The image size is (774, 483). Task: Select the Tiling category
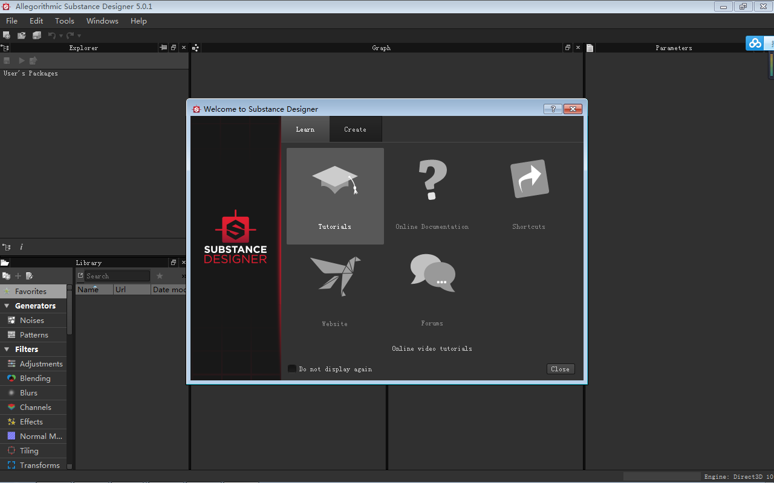(33, 450)
